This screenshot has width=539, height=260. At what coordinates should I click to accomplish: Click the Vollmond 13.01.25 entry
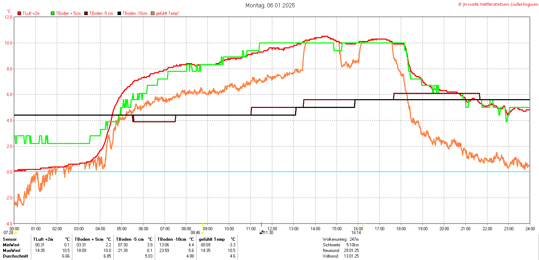pyautogui.click(x=340, y=256)
